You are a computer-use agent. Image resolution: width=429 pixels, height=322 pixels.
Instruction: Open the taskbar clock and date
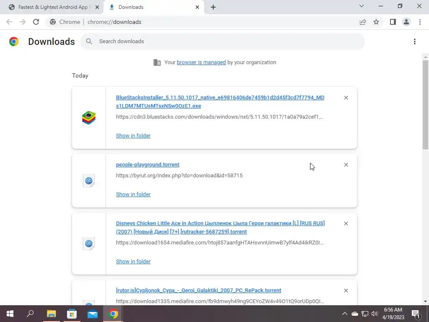pos(393,314)
